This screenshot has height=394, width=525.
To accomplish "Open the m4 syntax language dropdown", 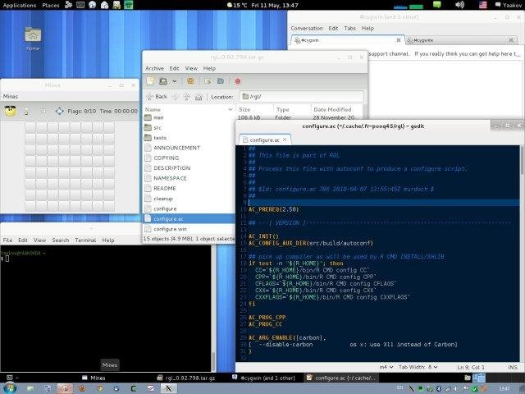I will (386, 366).
